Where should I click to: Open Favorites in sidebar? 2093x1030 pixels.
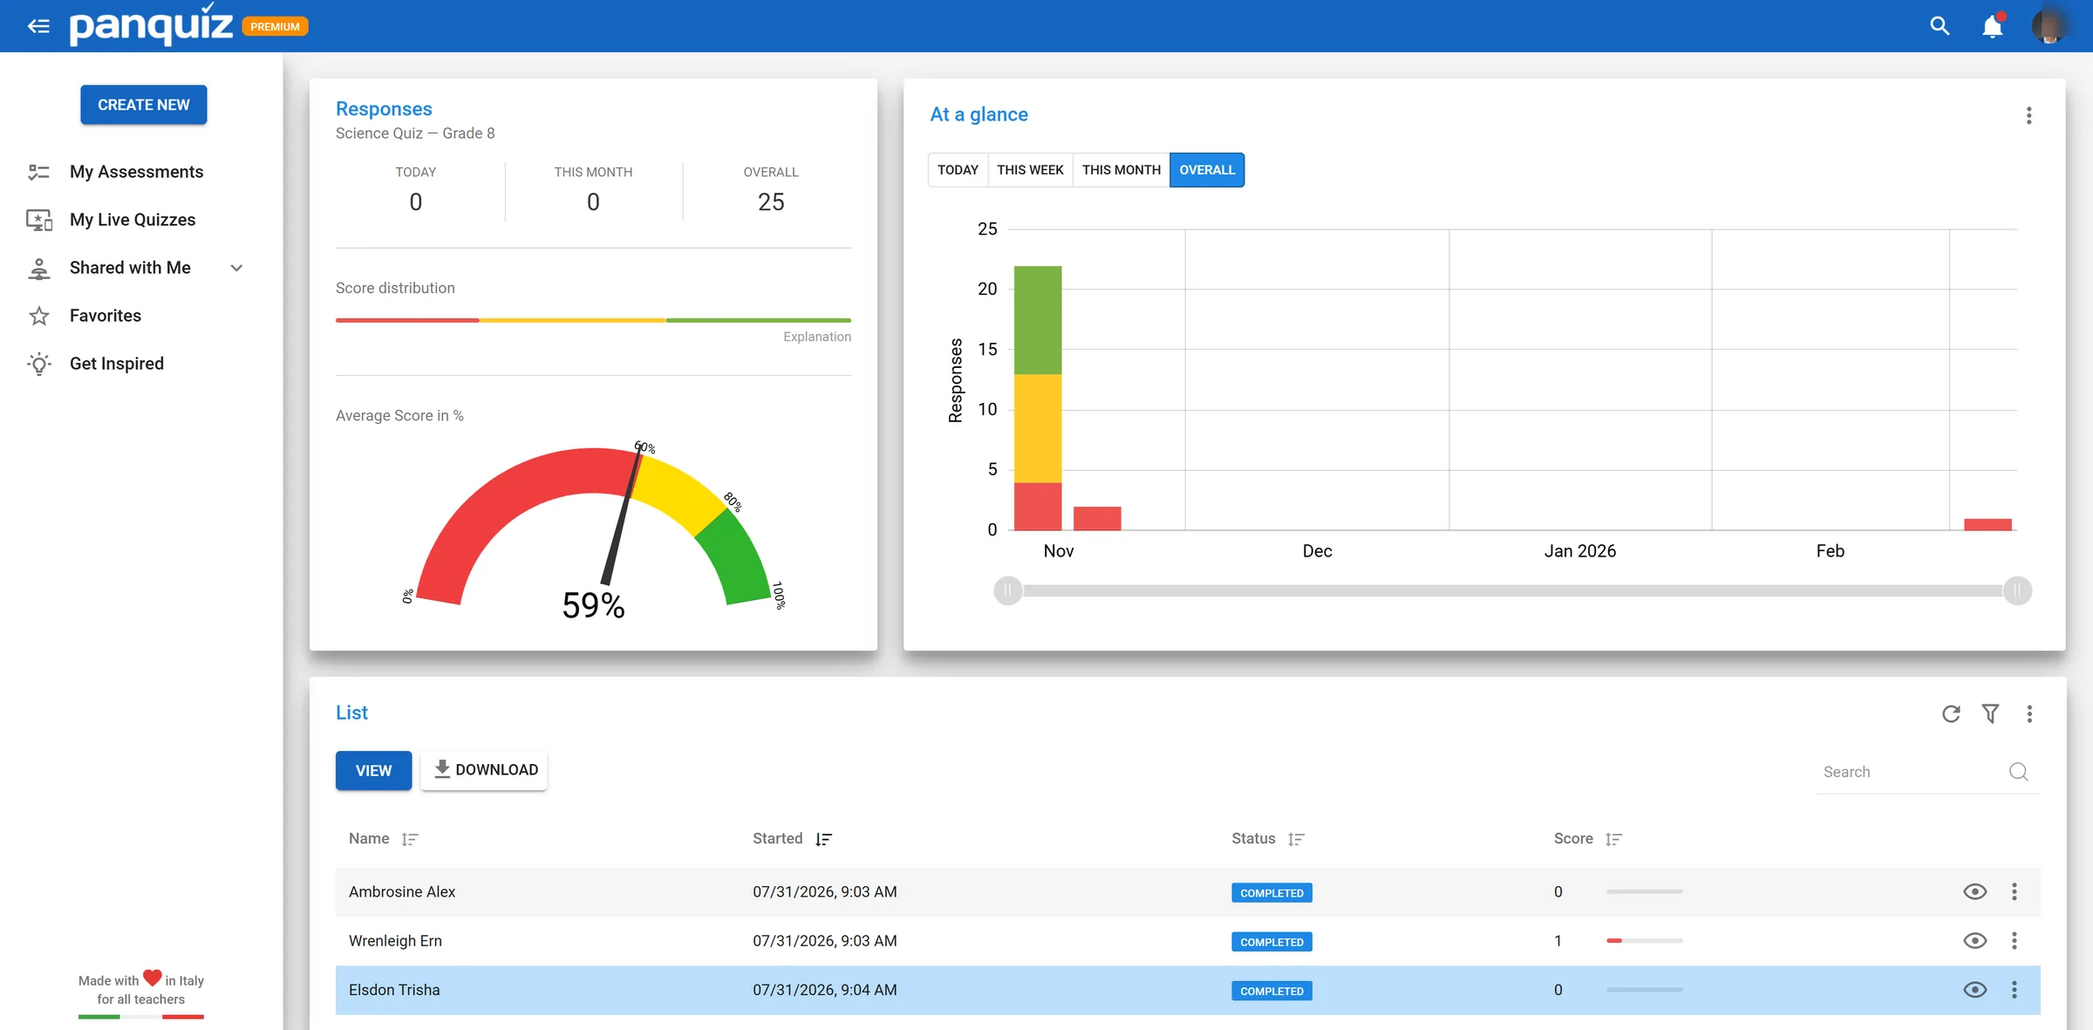pyautogui.click(x=106, y=316)
